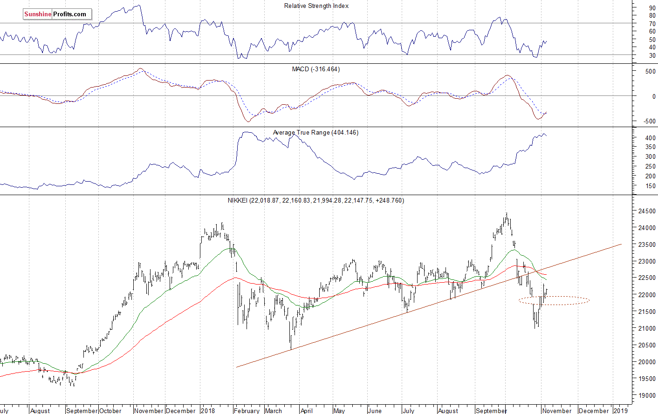Click the 22500 price axis value
The height and width of the screenshot is (414, 658).
pos(646,278)
